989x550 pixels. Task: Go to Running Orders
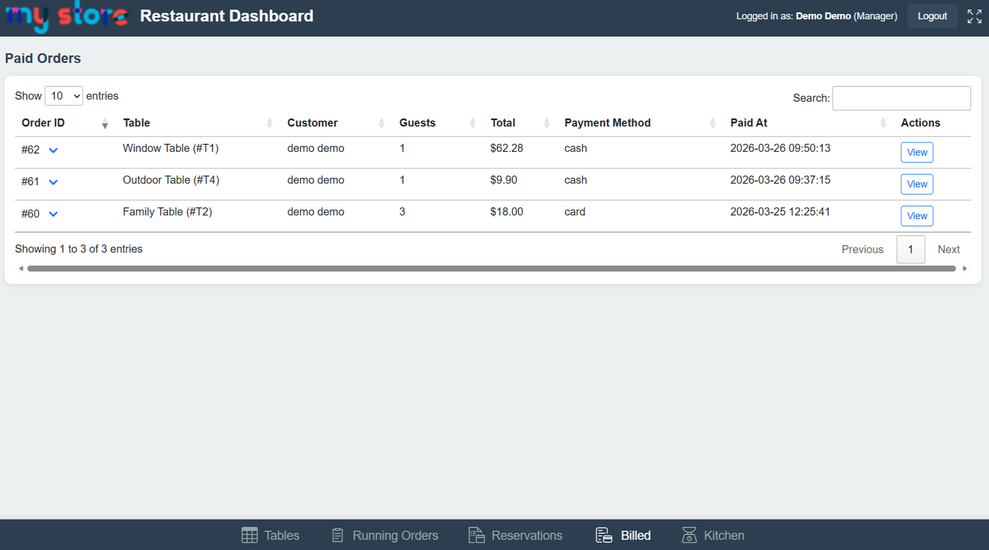(x=384, y=535)
